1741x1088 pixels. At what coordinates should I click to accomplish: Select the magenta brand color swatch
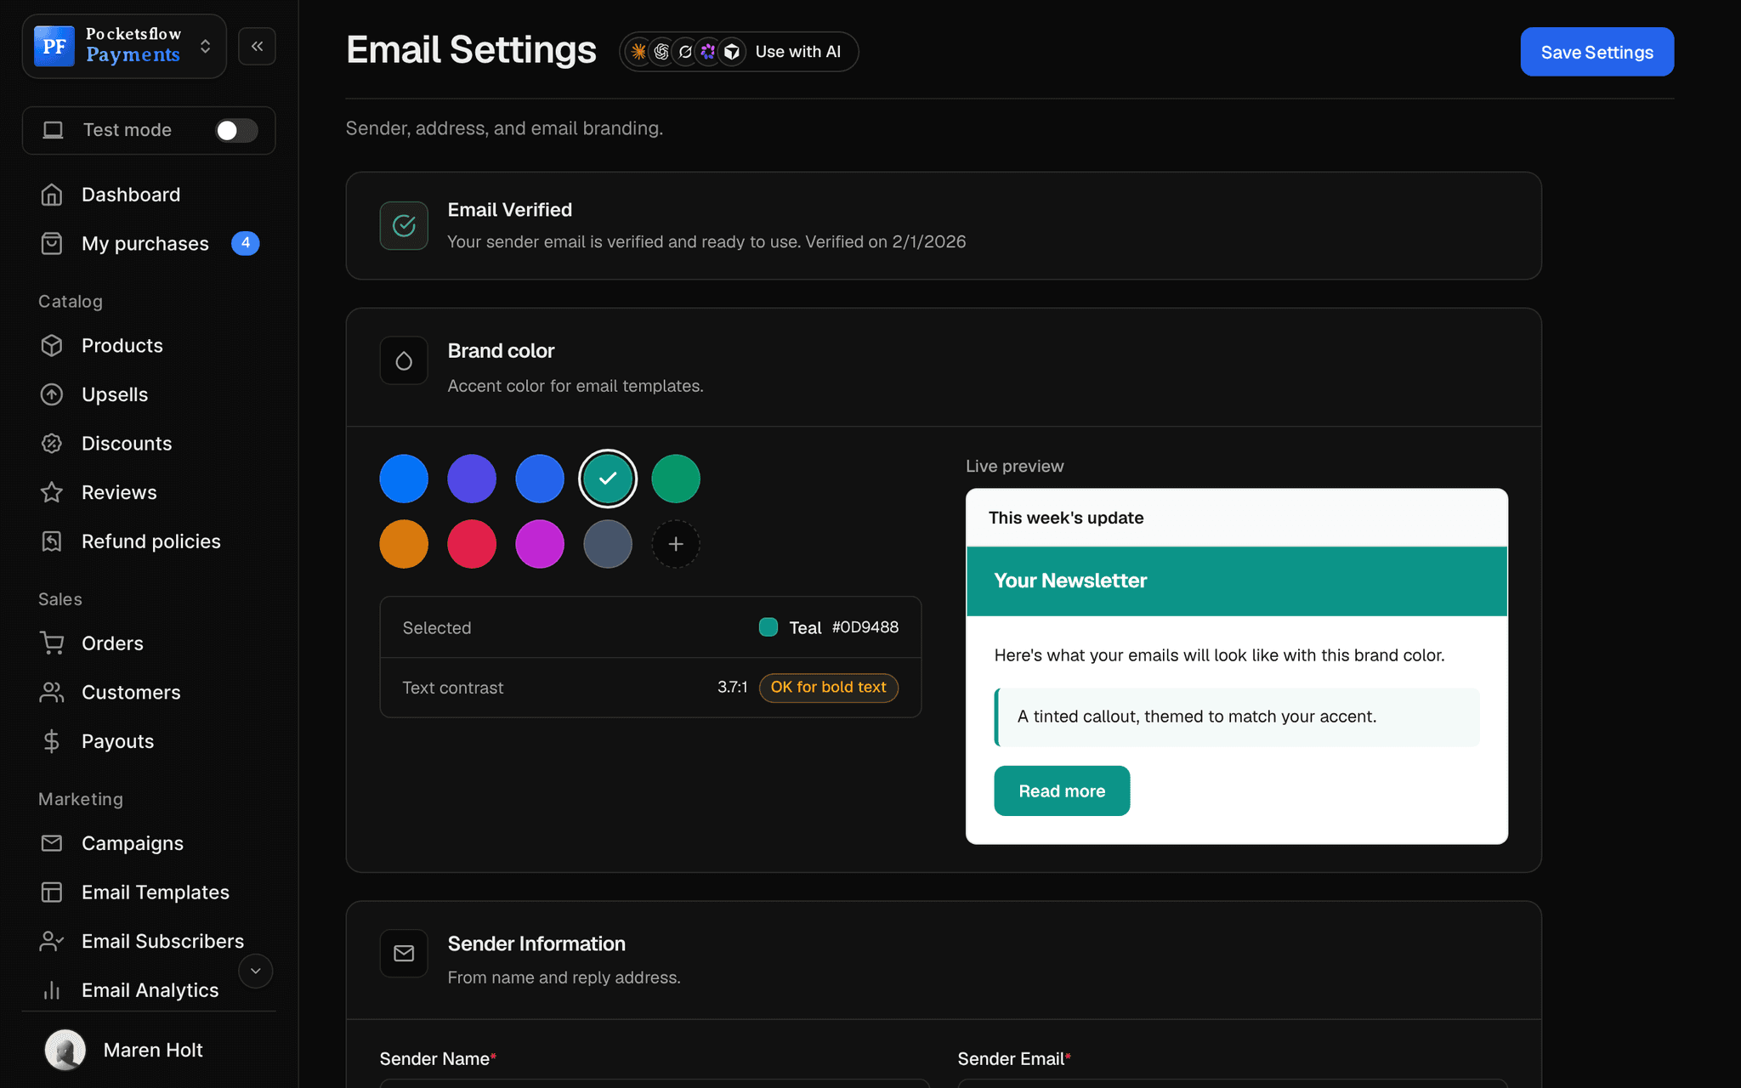[x=540, y=544]
